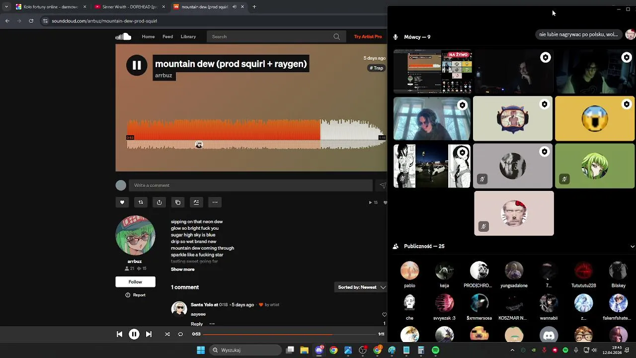
Task: Open arrbuz artist link under track title
Action: click(163, 76)
